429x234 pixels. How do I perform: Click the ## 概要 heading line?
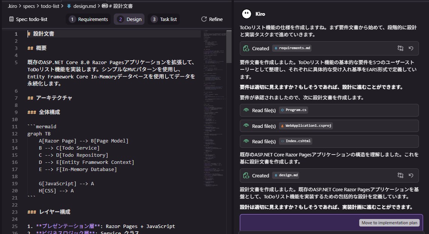pos(37,48)
